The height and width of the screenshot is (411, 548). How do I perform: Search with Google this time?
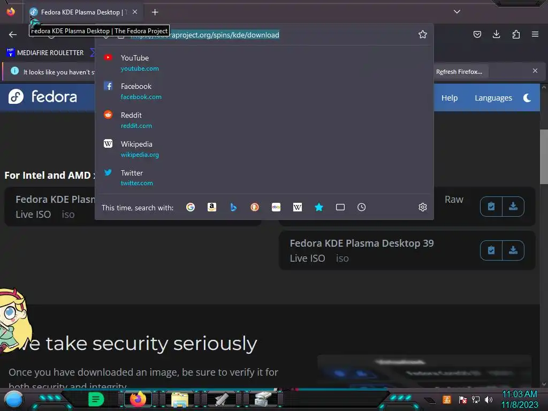click(x=191, y=207)
